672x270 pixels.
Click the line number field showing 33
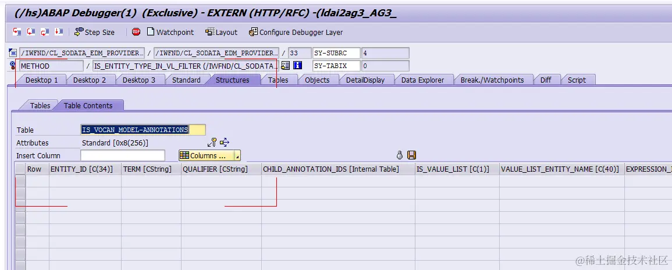pyautogui.click(x=299, y=53)
